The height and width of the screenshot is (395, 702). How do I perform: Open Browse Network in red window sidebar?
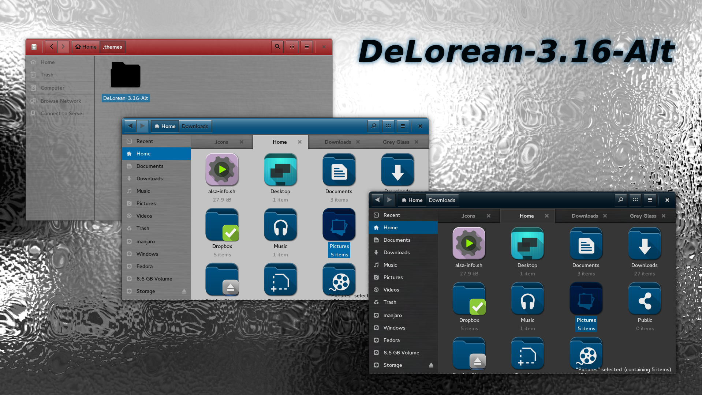click(x=60, y=101)
